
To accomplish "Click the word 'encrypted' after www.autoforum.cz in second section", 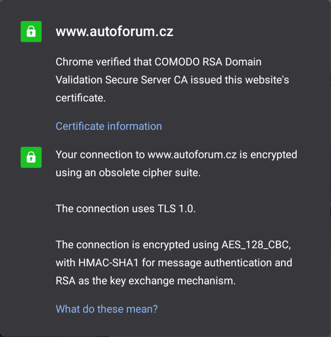I will [x=274, y=155].
